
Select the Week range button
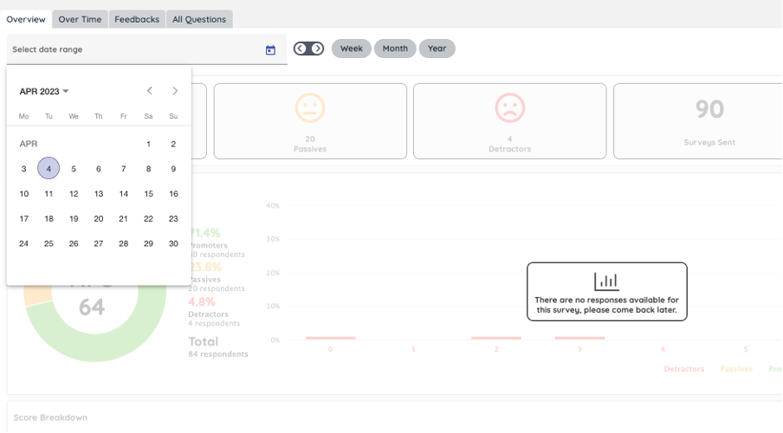click(x=351, y=48)
